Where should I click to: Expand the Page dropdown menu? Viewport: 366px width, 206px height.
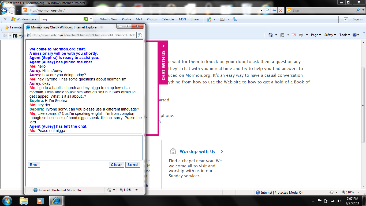tap(316, 35)
